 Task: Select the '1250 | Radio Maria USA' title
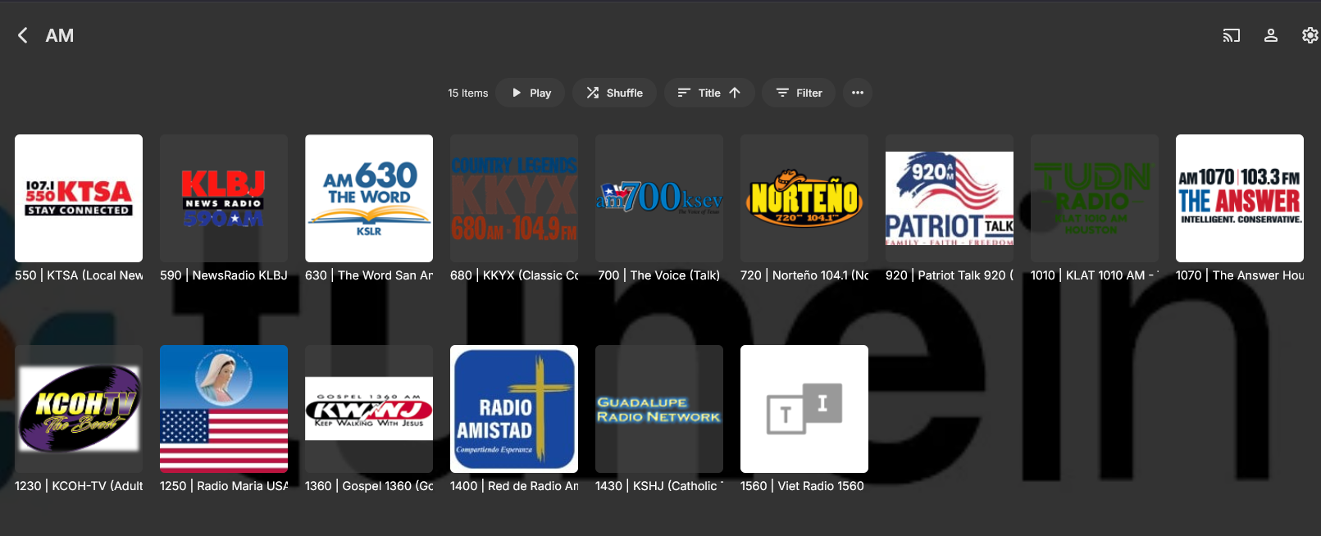224,486
